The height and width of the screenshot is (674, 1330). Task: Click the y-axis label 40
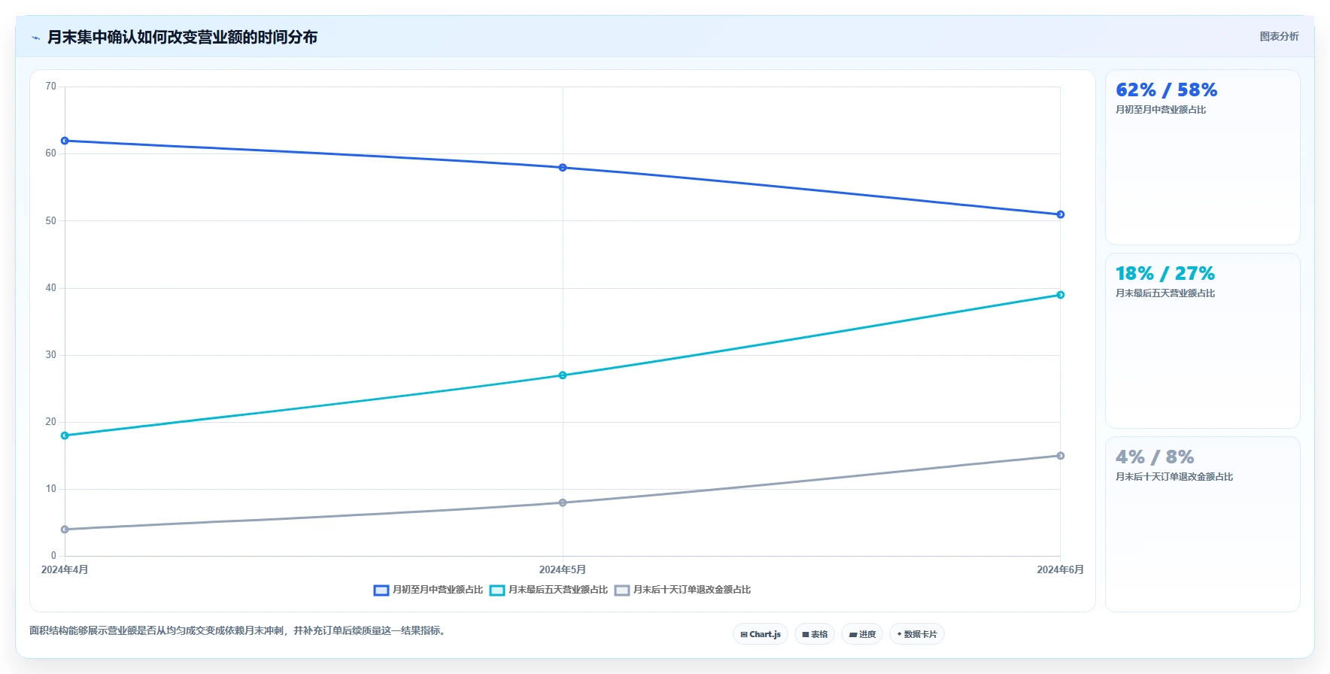pyautogui.click(x=50, y=288)
